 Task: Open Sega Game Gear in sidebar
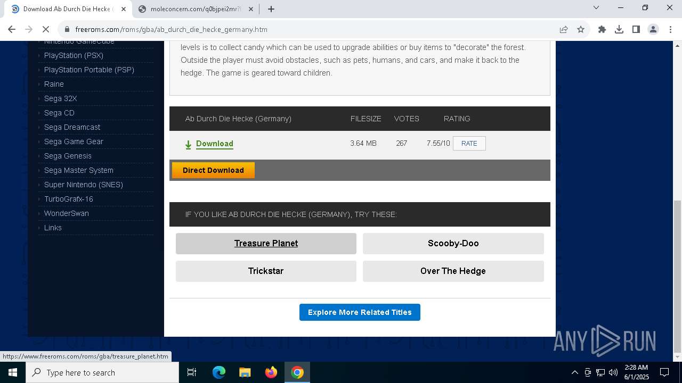(x=74, y=141)
